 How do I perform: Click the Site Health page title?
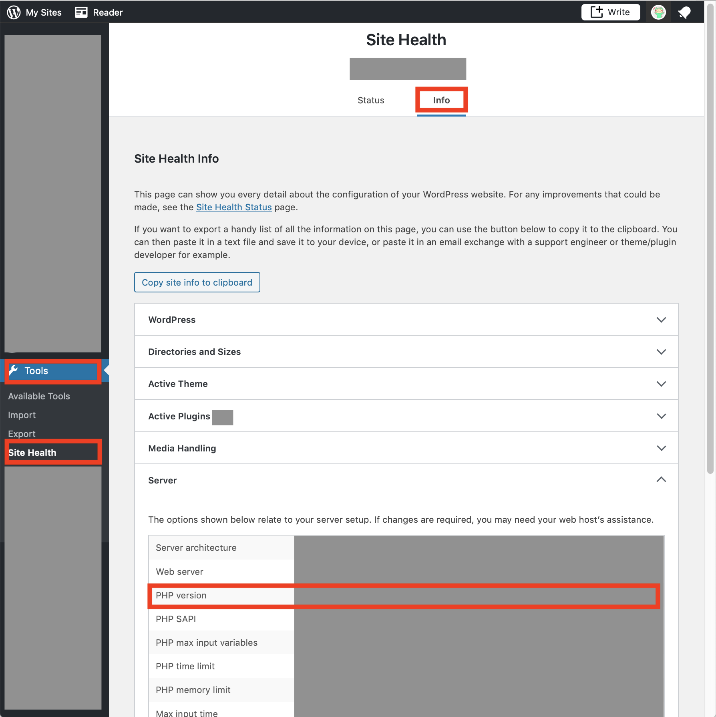(x=406, y=40)
